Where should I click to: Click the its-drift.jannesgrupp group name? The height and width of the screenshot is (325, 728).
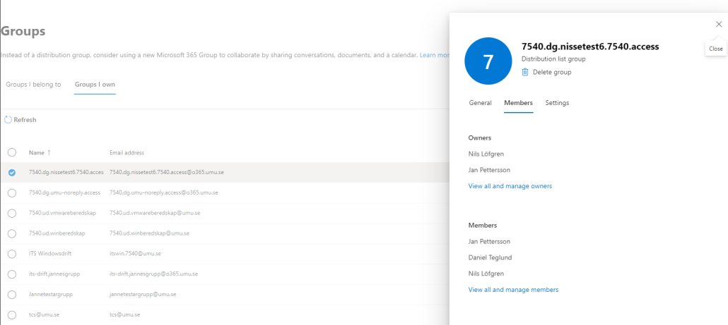(54, 274)
